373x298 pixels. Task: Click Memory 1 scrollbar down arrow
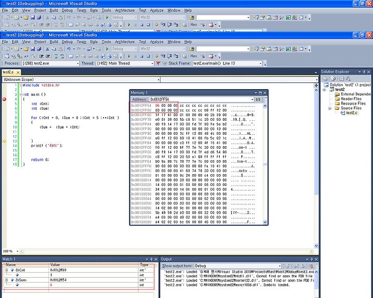(265, 222)
